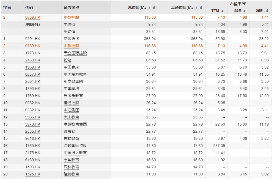This screenshot has height=179, width=272.
Task: Click stock code 0667.HK
Action: [x=33, y=75]
